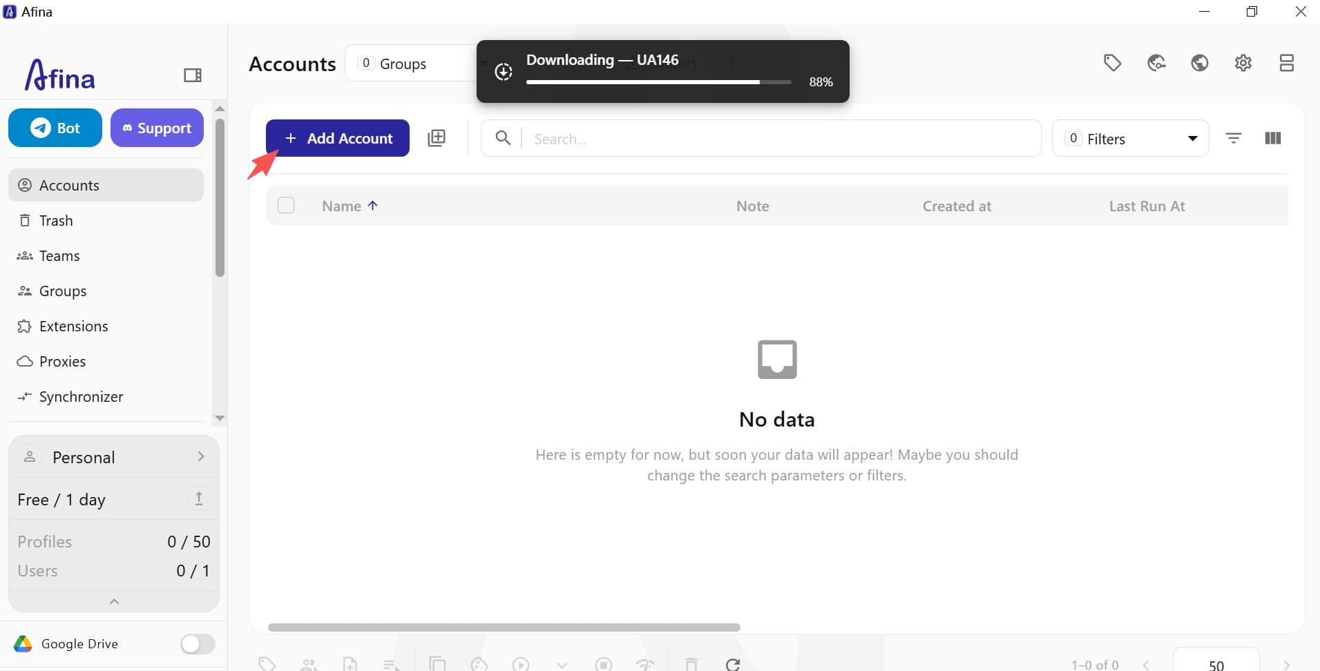1320x671 pixels.
Task: Click the assign group icon in bottom toolbar
Action: coord(309,664)
